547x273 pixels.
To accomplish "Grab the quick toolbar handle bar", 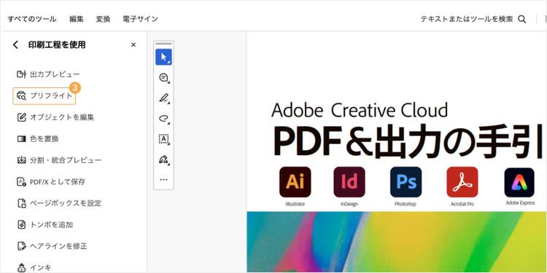I will point(163,44).
